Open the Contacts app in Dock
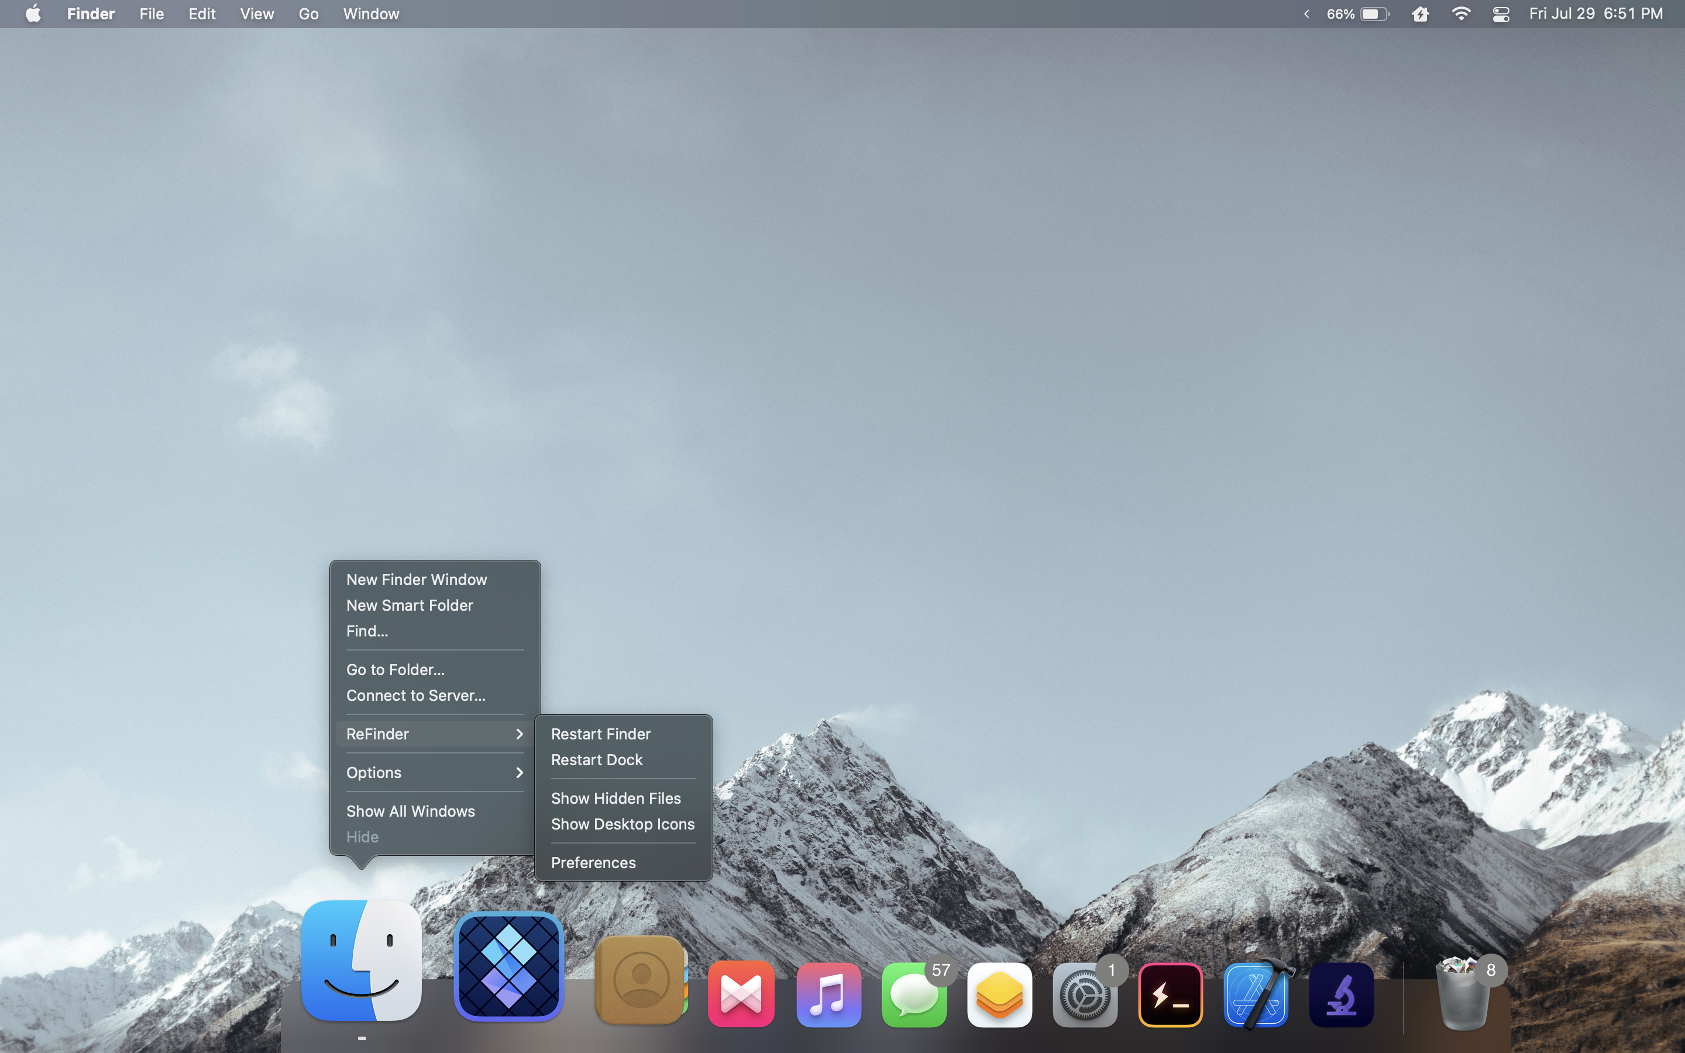1685x1053 pixels. (641, 980)
